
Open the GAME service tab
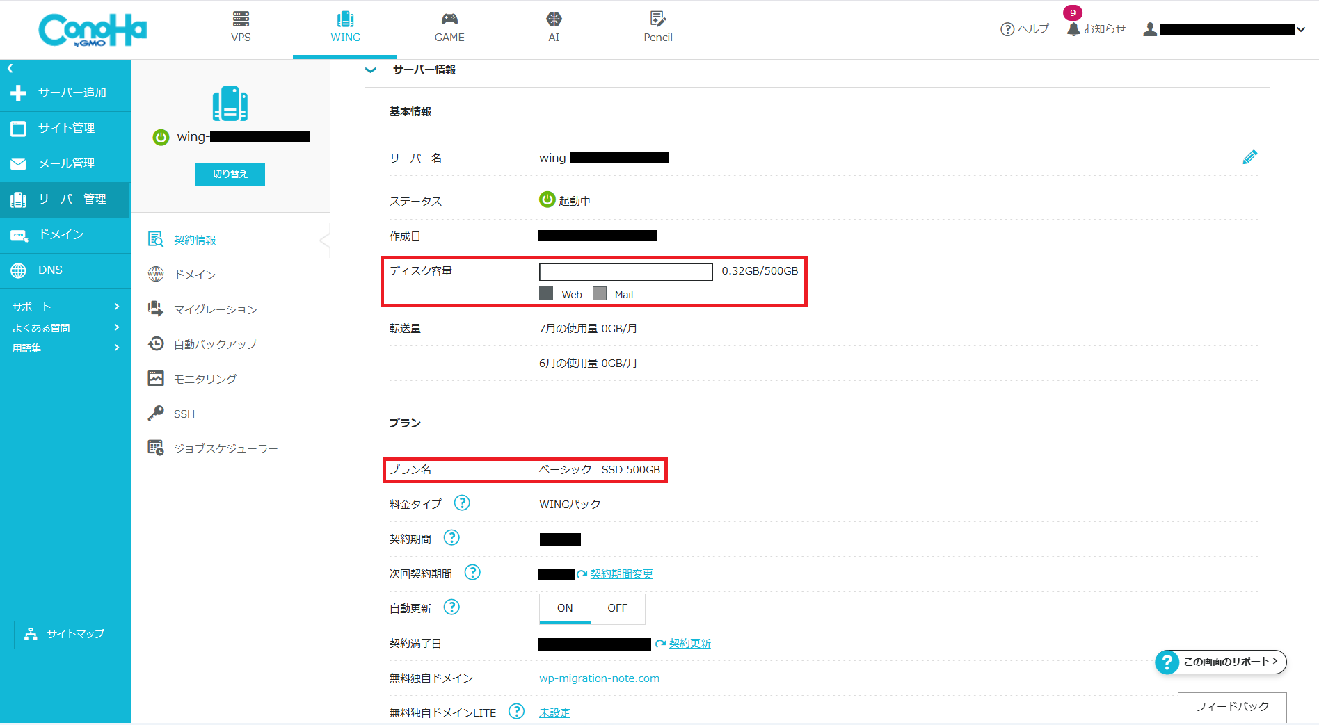tap(449, 28)
